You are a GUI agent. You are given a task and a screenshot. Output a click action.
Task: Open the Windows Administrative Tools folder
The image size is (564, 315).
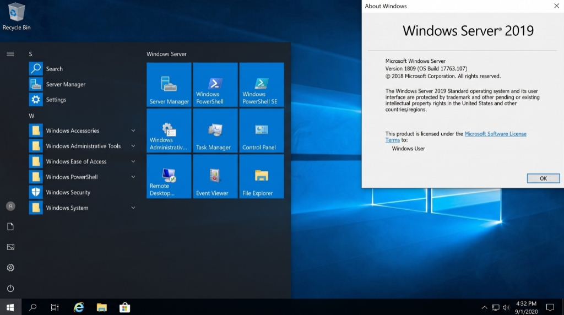[83, 146]
